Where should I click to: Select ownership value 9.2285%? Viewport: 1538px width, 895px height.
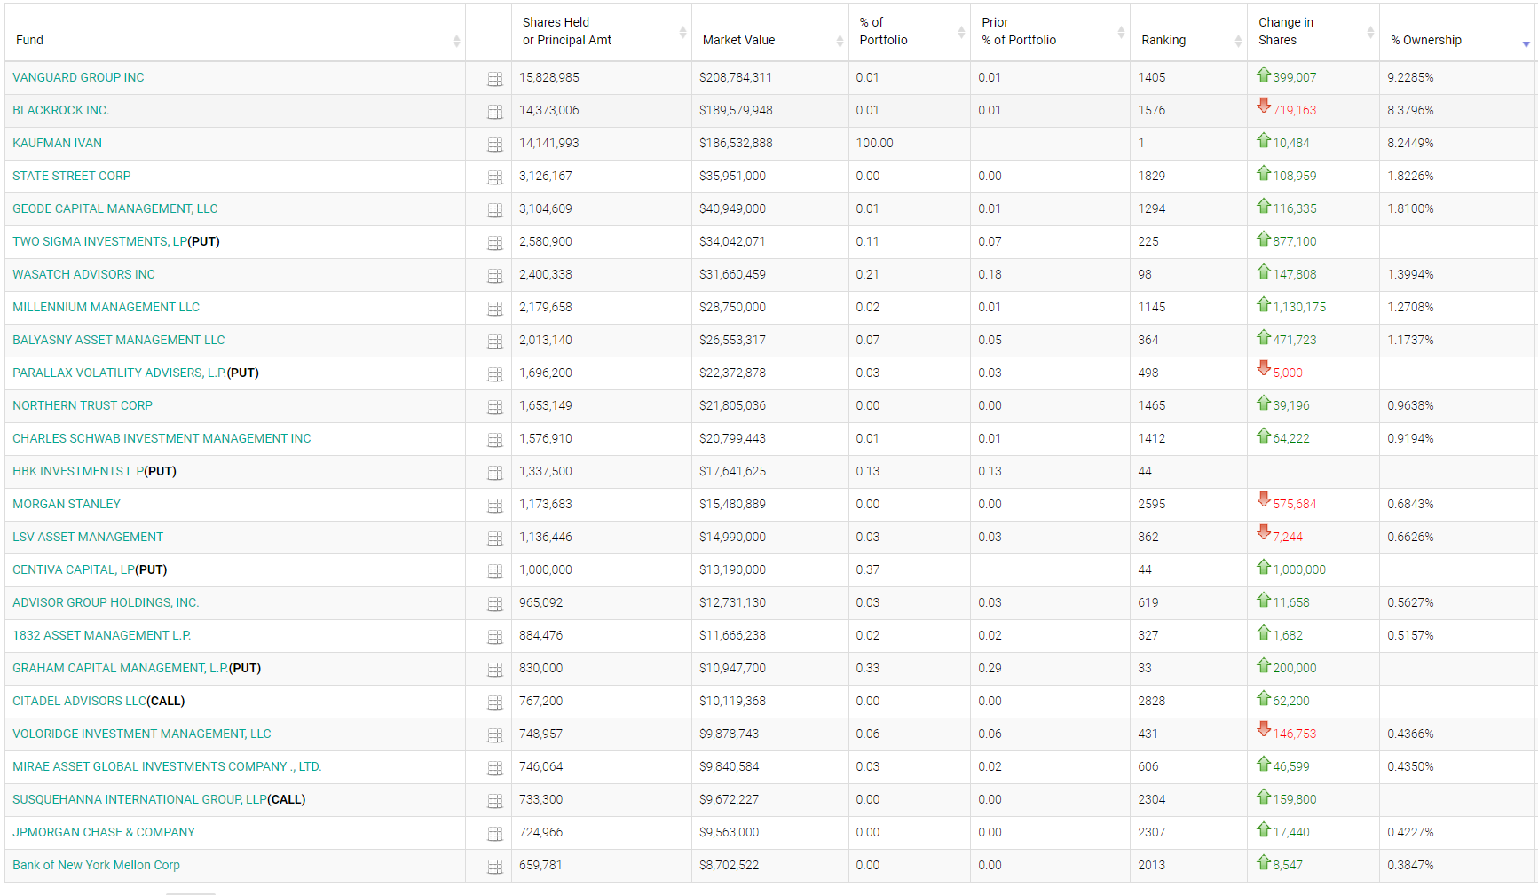pos(1410,77)
